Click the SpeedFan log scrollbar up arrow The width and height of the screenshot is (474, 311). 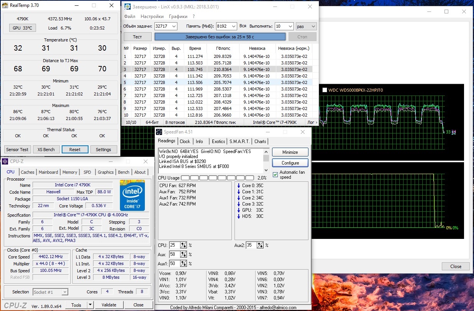coord(266,151)
